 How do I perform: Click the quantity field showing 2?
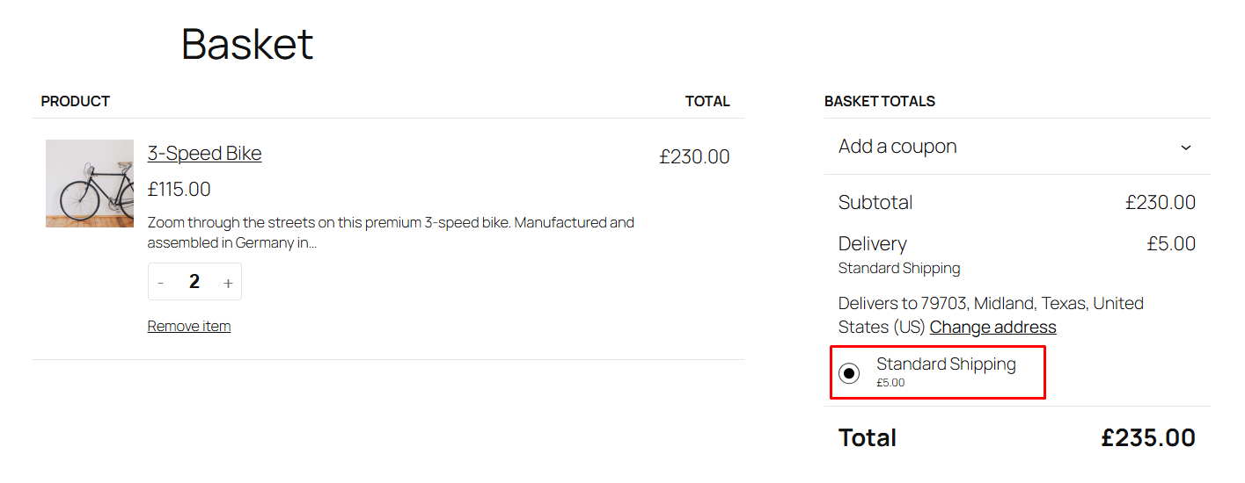(194, 282)
